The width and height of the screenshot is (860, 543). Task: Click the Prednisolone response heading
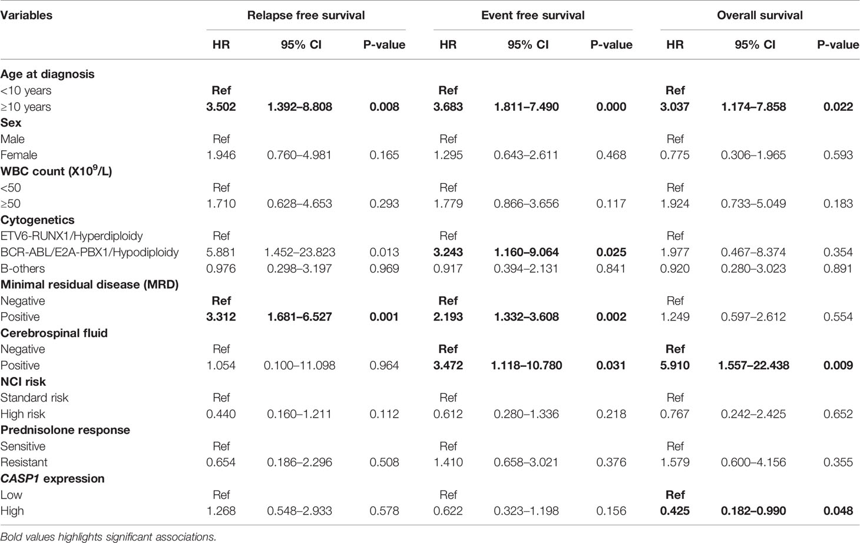[65, 430]
